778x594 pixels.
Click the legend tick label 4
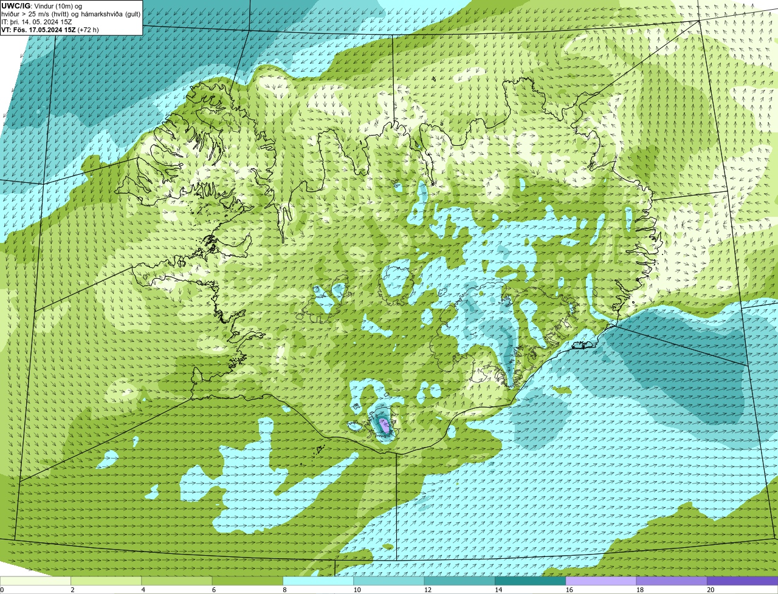pos(143,590)
